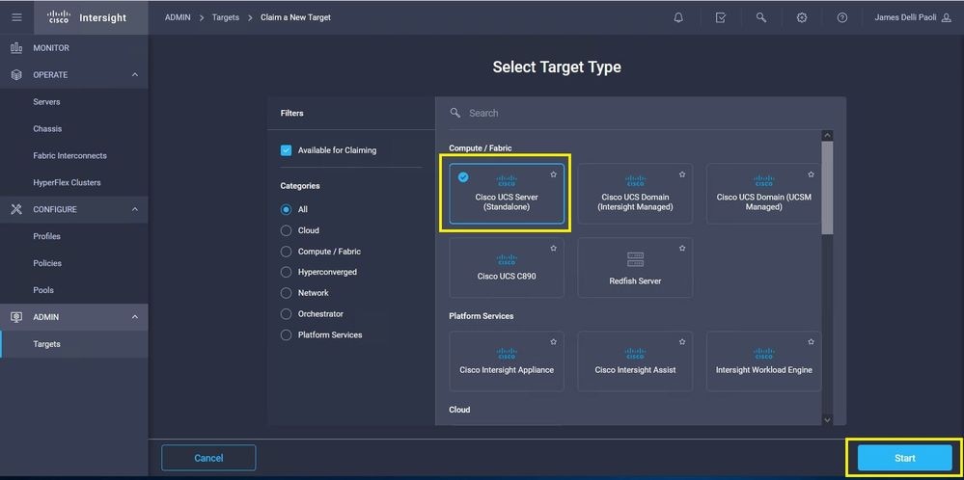Collapse the CONFIGURE section chevron
The image size is (964, 480).
point(135,209)
